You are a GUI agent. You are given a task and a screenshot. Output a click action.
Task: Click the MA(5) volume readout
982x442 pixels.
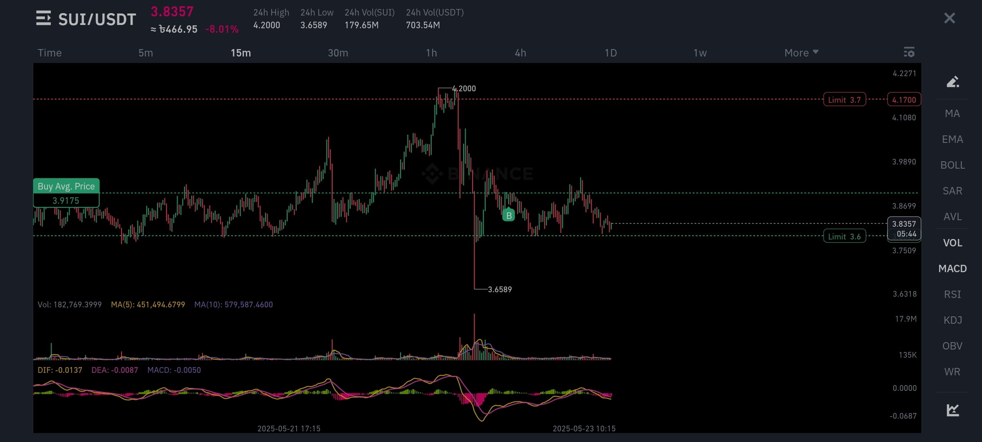[x=148, y=304]
